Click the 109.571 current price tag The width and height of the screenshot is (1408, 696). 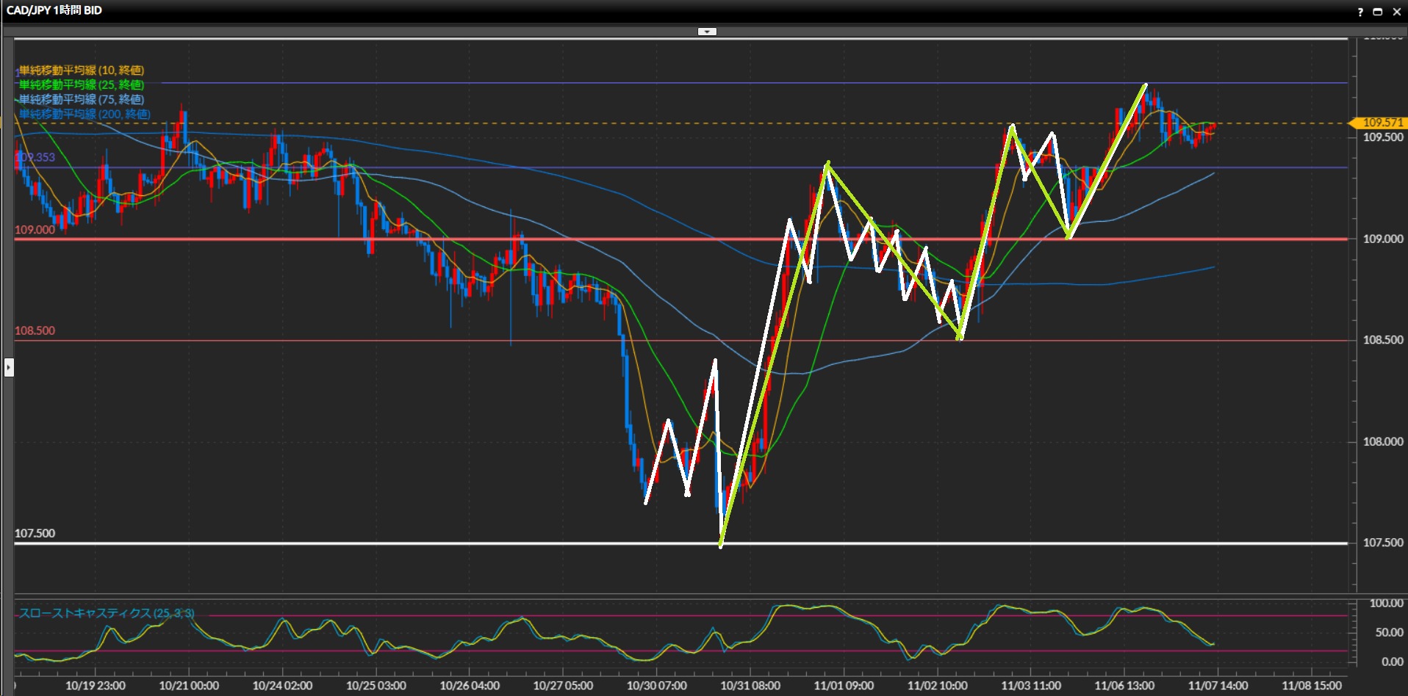[1380, 123]
